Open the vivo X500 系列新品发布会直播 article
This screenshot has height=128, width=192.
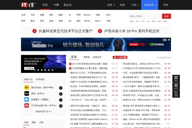coord(90,64)
